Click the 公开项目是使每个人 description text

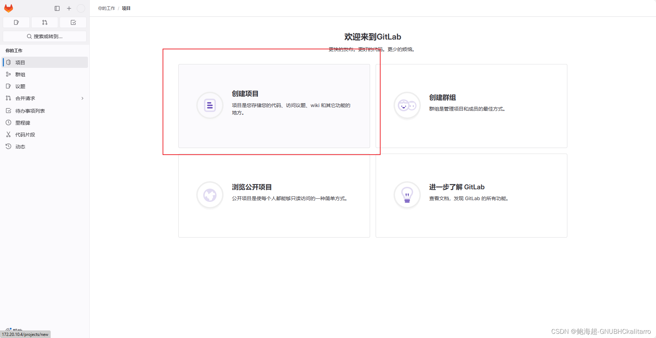tap(289, 198)
